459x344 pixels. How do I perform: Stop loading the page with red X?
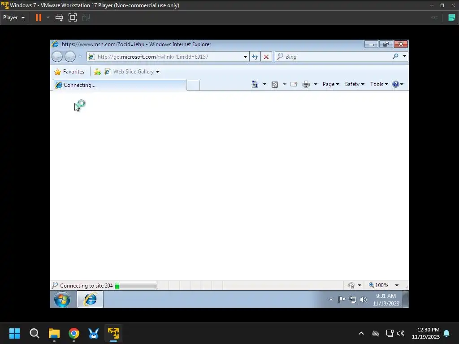(x=266, y=57)
